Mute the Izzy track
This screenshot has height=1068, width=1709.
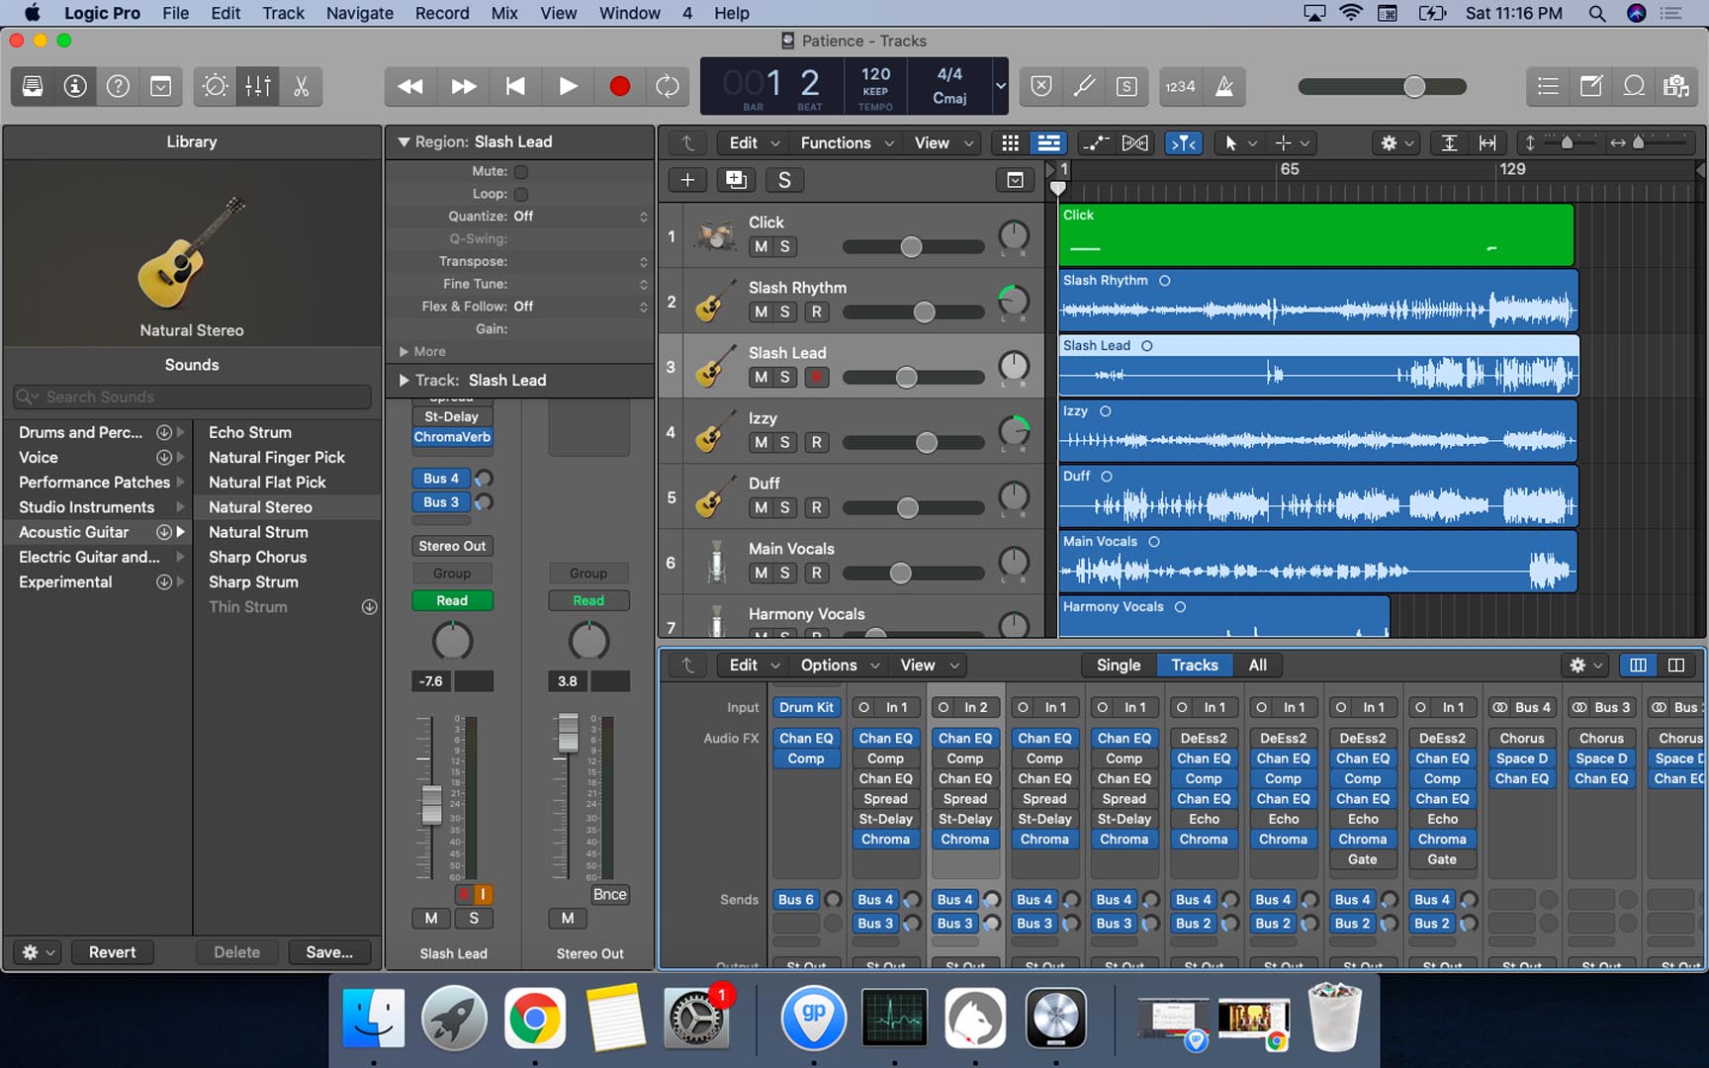point(761,442)
